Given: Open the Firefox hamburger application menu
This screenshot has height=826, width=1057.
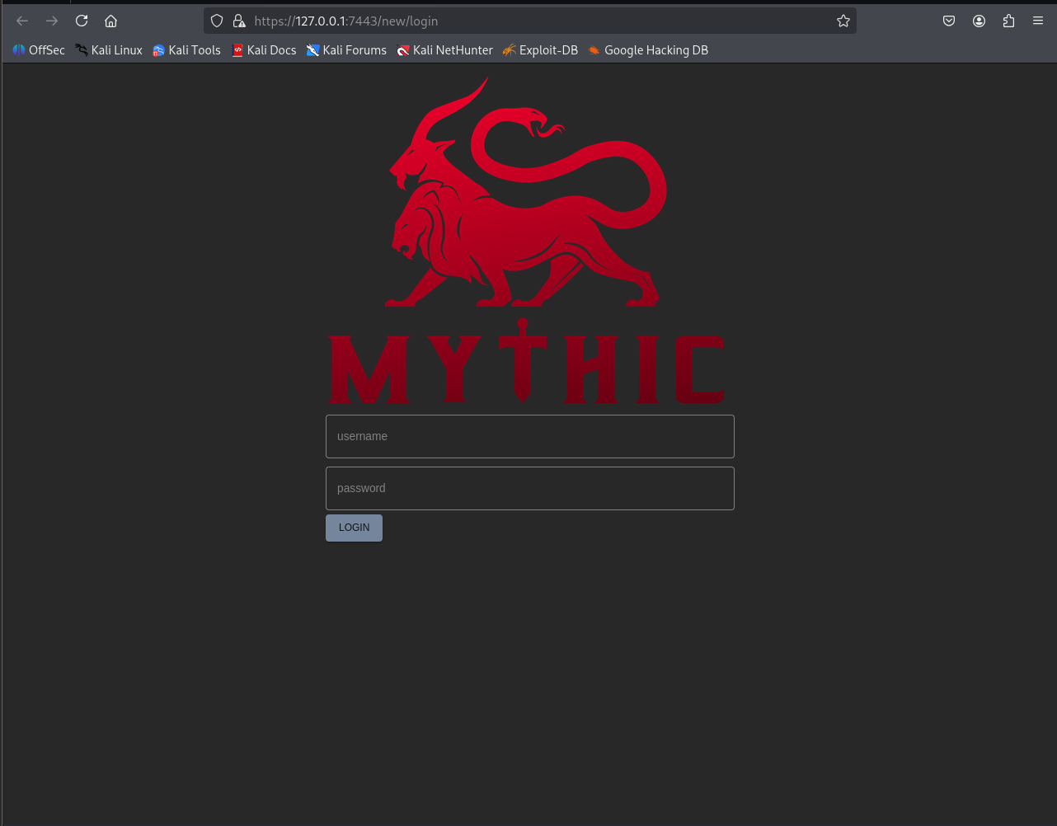Looking at the screenshot, I should (x=1038, y=21).
